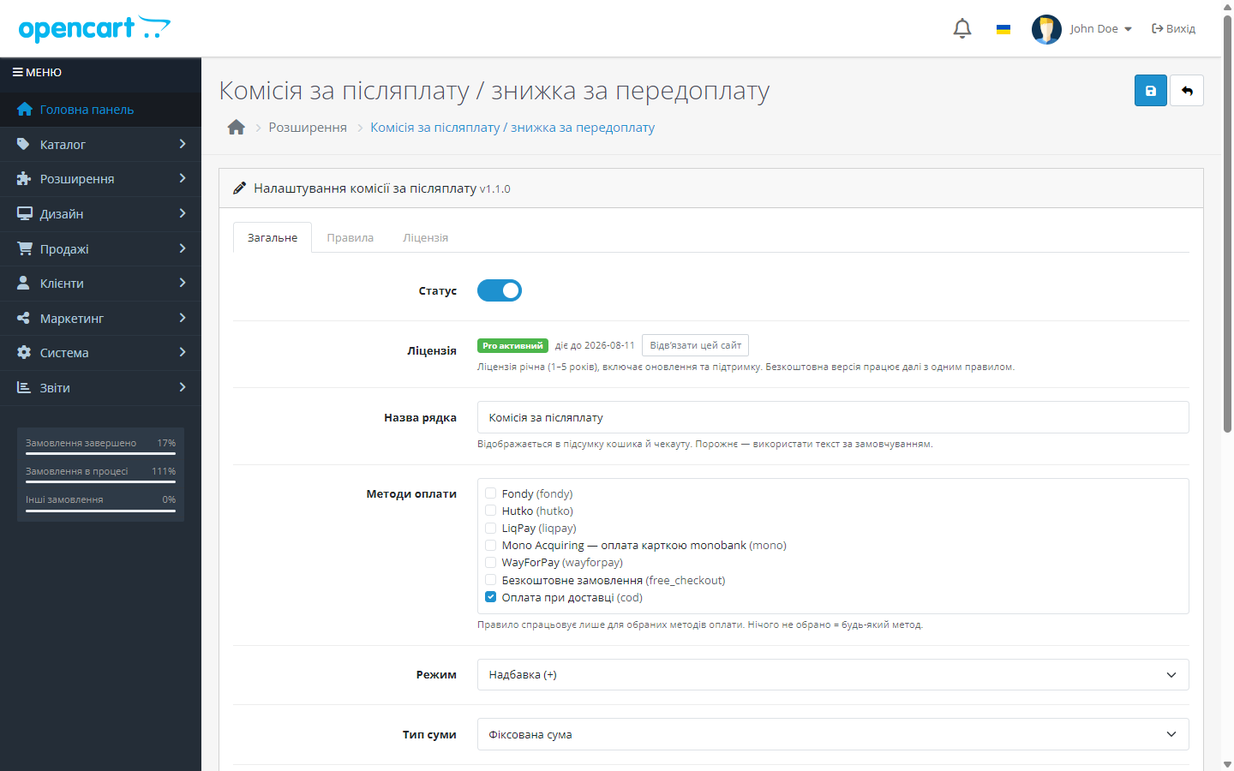Click the Назва рядка text field

click(x=833, y=417)
